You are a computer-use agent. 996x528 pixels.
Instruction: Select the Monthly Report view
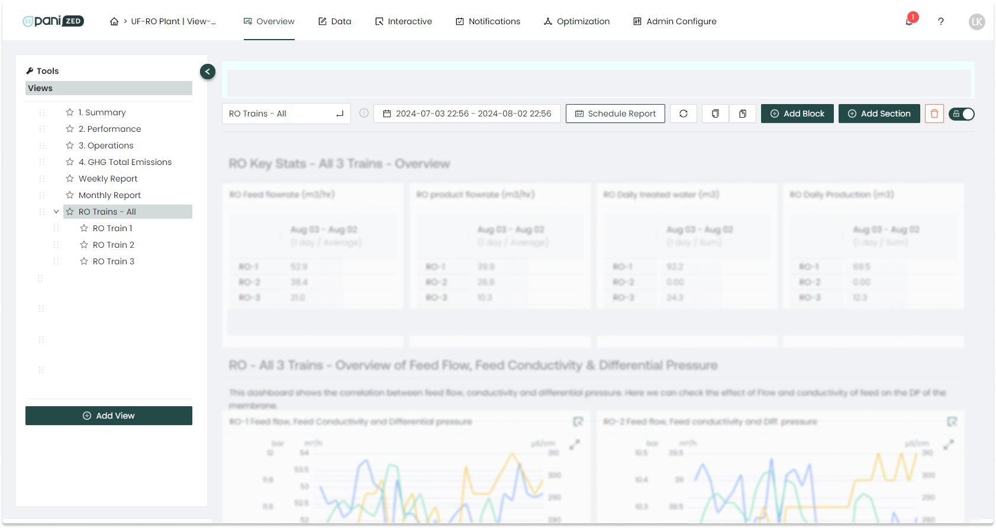point(109,195)
